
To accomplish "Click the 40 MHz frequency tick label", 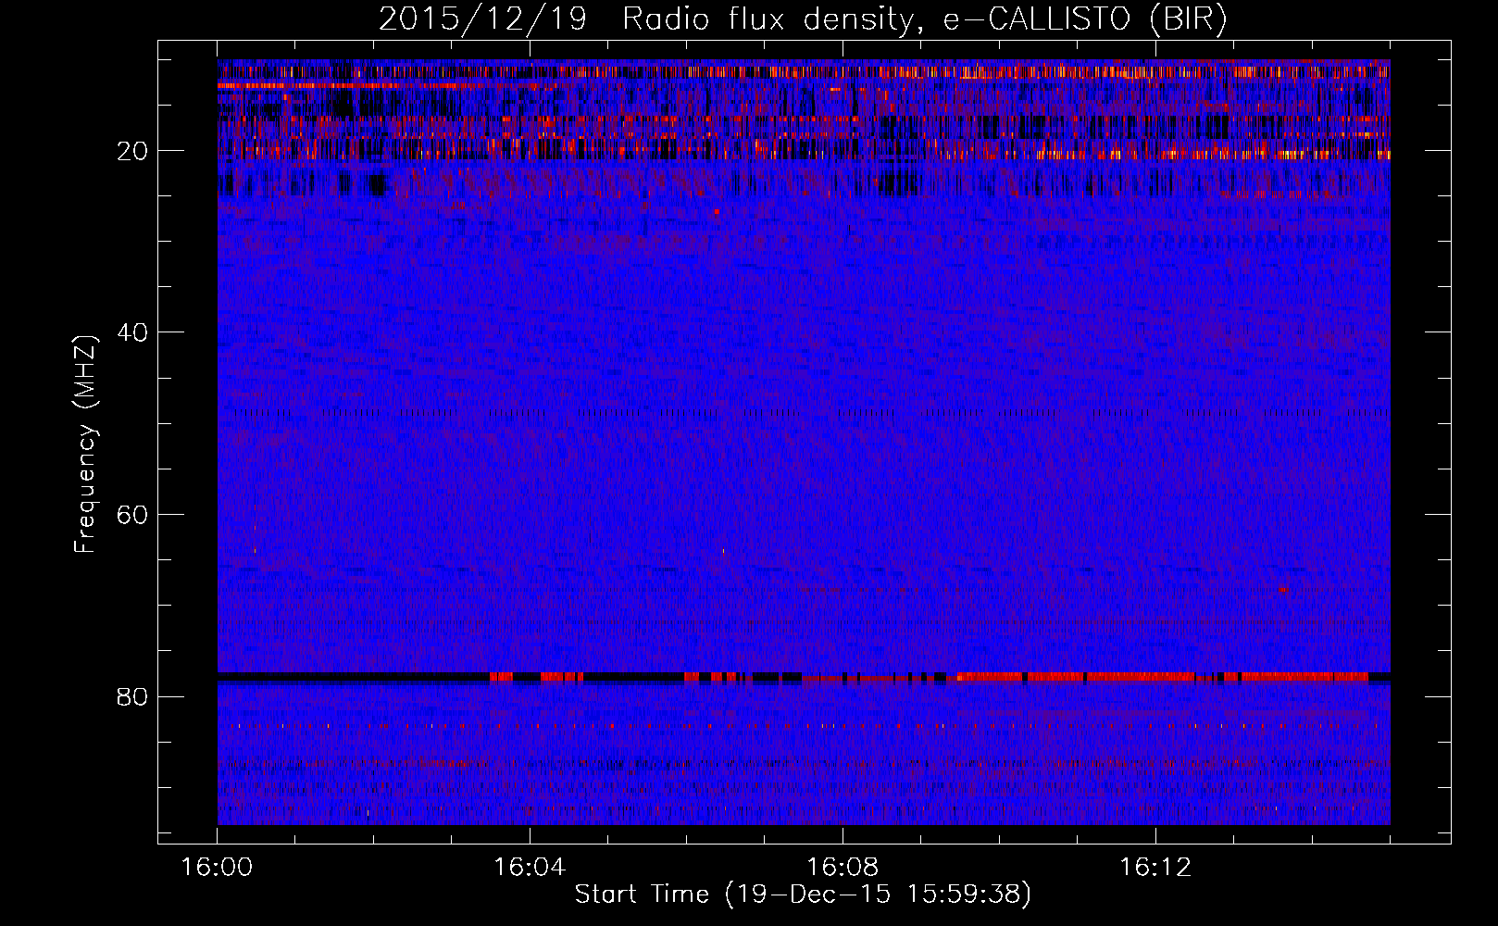I will click(x=132, y=332).
